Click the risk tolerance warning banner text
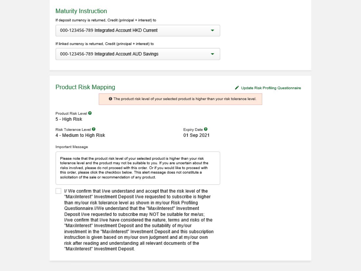The height and width of the screenshot is (271, 361). tap(184, 99)
